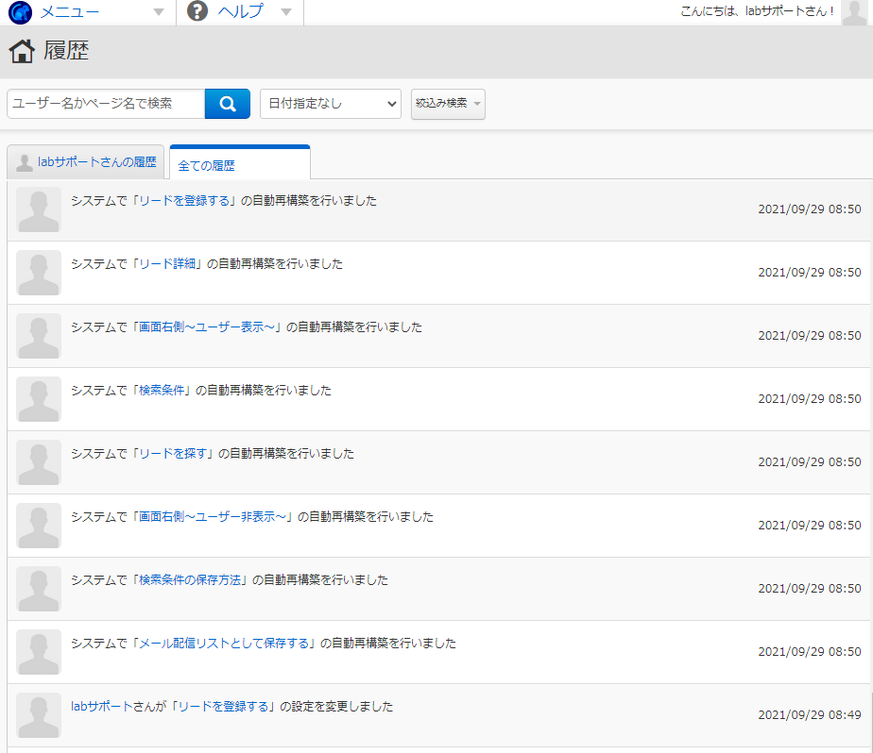Image resolution: width=873 pixels, height=753 pixels.
Task: Open the リード詳細 link
Action: coord(167,264)
